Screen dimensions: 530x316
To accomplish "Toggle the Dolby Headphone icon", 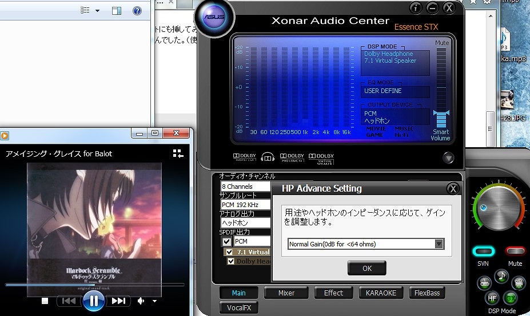I will coord(268,157).
